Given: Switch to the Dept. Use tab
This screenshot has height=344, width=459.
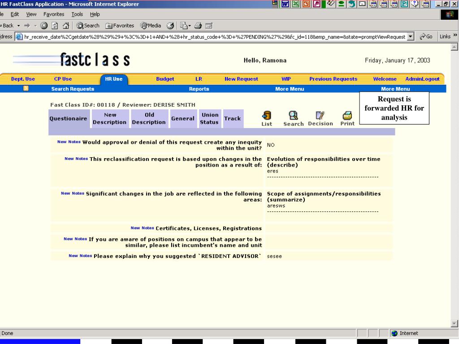Looking at the screenshot, I should tap(23, 79).
